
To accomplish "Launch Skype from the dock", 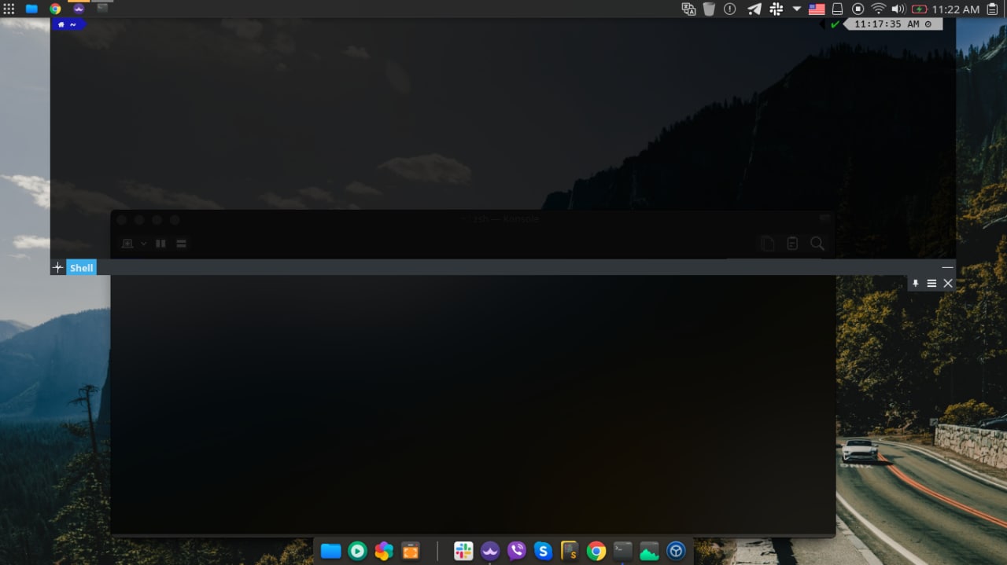I will 543,551.
